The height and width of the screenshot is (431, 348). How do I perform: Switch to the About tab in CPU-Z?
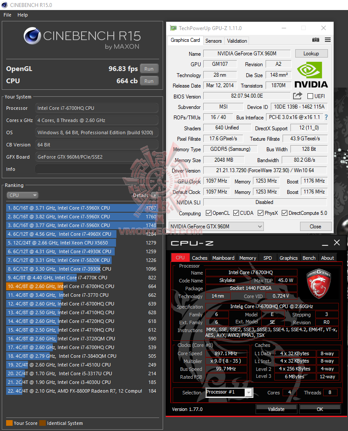click(328, 258)
